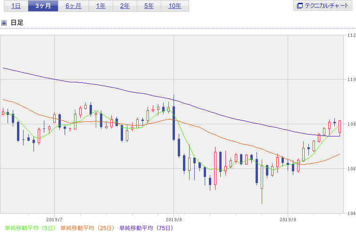This screenshot has height=232, width=356.
Task: Switch to the 1日 period tab
Action: pyautogui.click(x=16, y=6)
